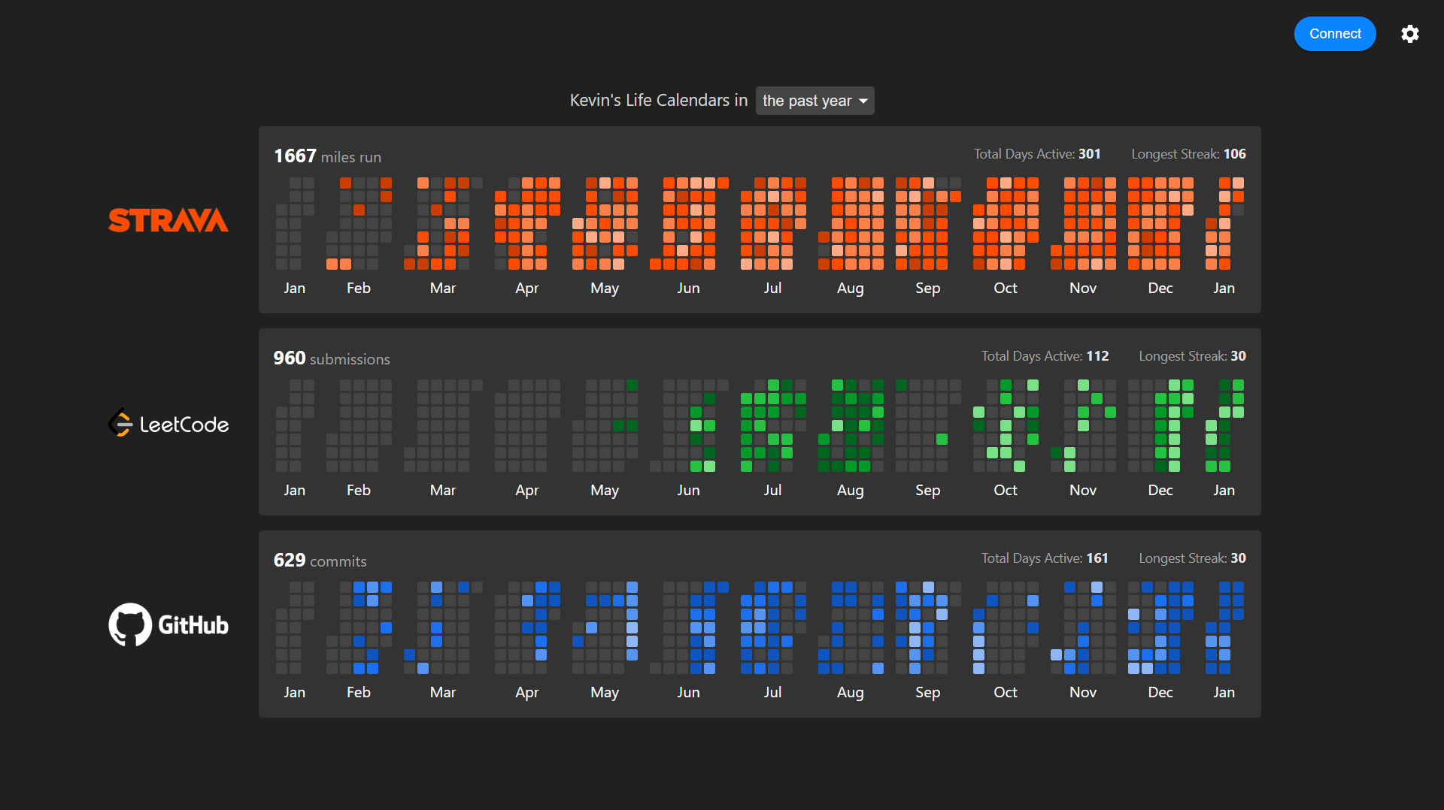Screen dimensions: 1444x810
Task: Click the Nov label in GitHub calendar
Action: pos(1083,692)
